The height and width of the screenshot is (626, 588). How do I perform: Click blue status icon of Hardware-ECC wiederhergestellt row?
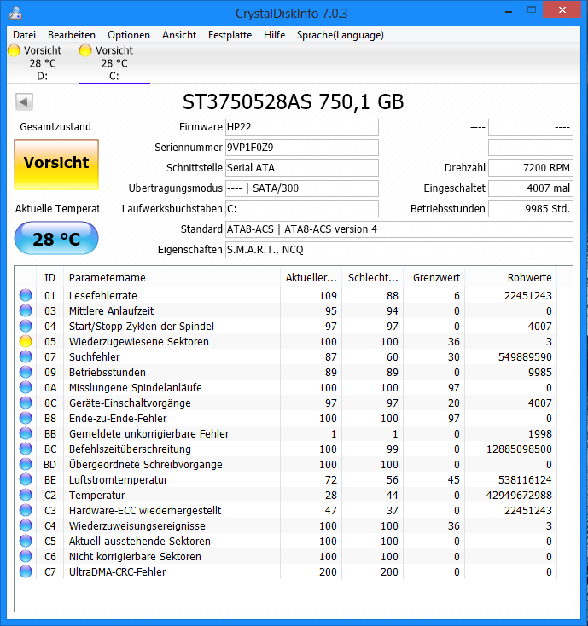26,511
